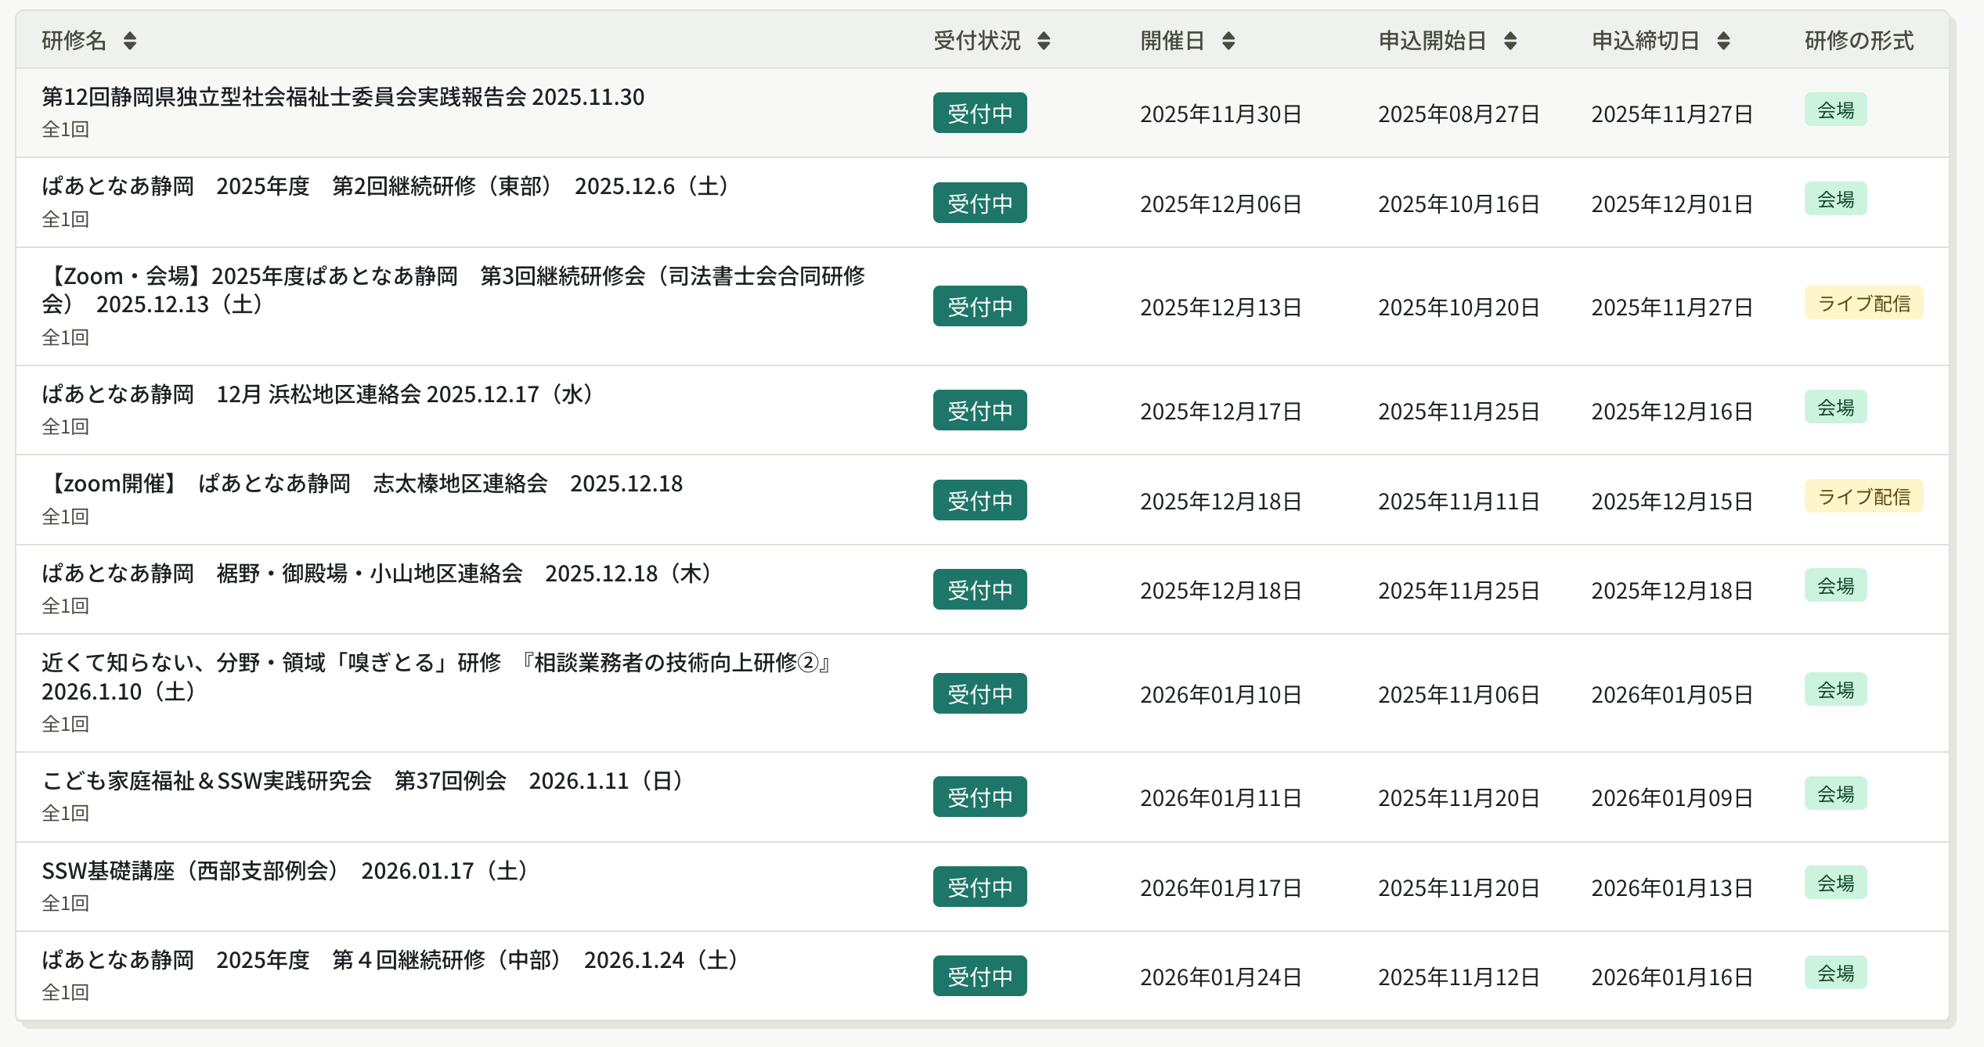Click the 受付状況 sort arrow icon

click(1044, 41)
